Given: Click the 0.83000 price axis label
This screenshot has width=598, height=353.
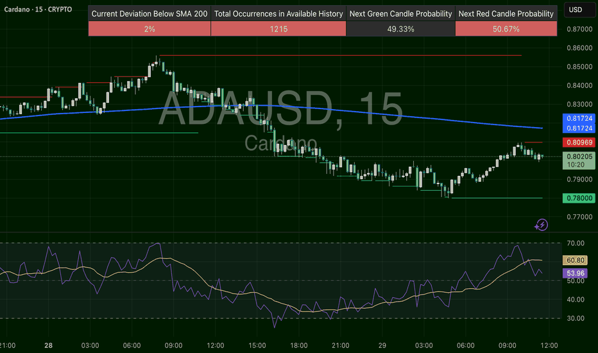Looking at the screenshot, I should (x=579, y=104).
